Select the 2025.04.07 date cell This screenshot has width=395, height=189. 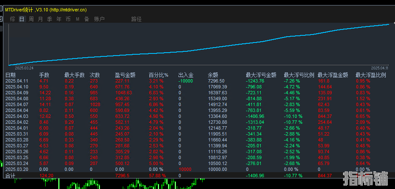click(16, 104)
